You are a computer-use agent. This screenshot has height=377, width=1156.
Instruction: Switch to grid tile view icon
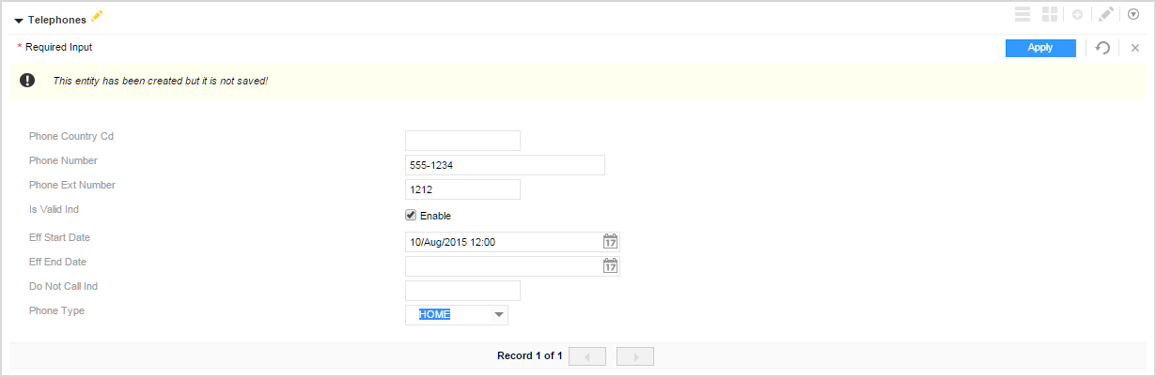tap(1050, 15)
